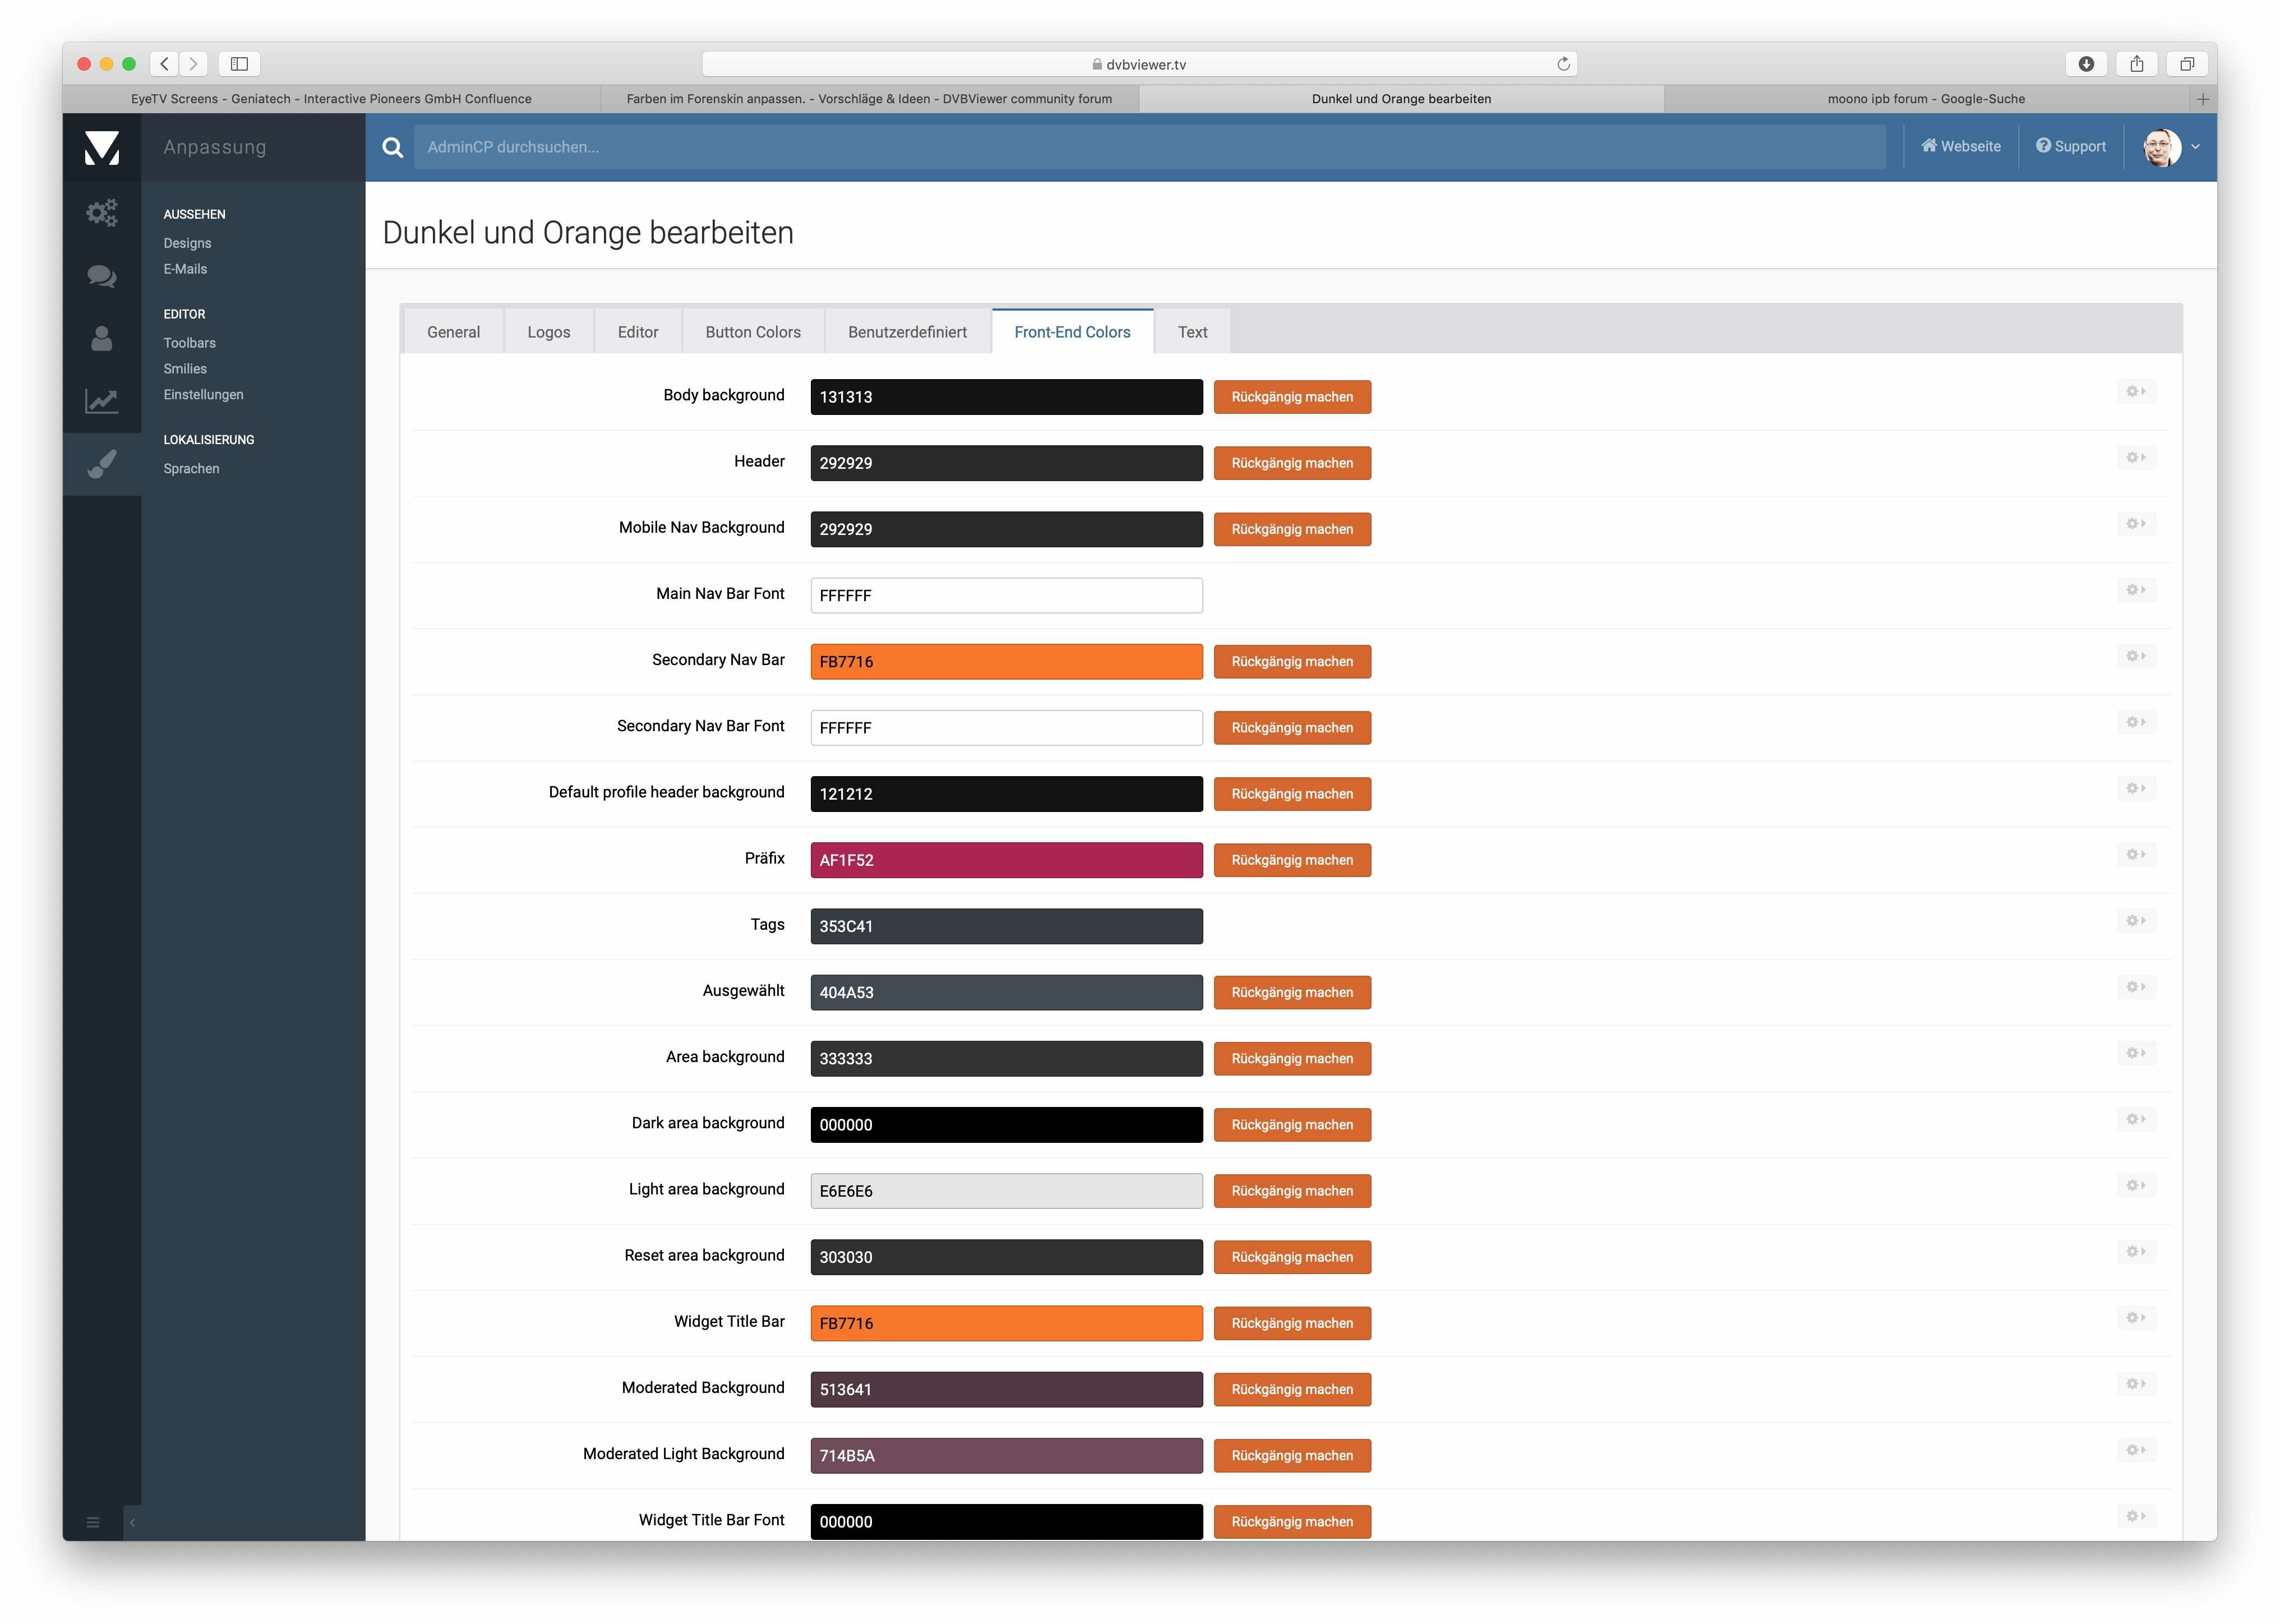The image size is (2280, 1624).
Task: Select the customization paintbrush sidebar icon
Action: (101, 464)
